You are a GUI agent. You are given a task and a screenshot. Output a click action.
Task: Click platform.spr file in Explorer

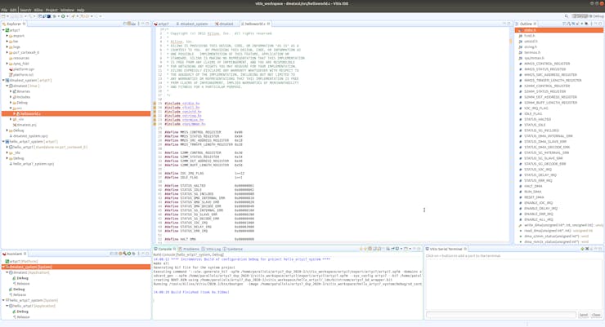(24, 69)
